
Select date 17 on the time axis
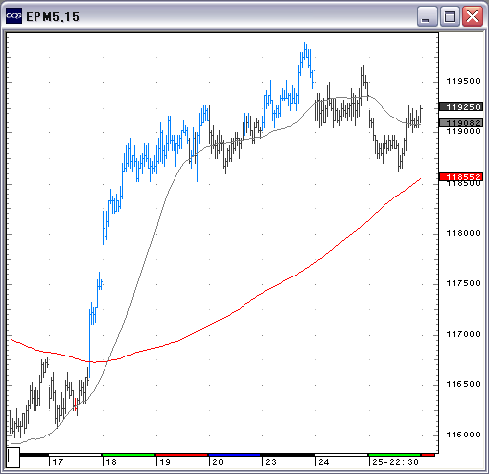coord(58,462)
